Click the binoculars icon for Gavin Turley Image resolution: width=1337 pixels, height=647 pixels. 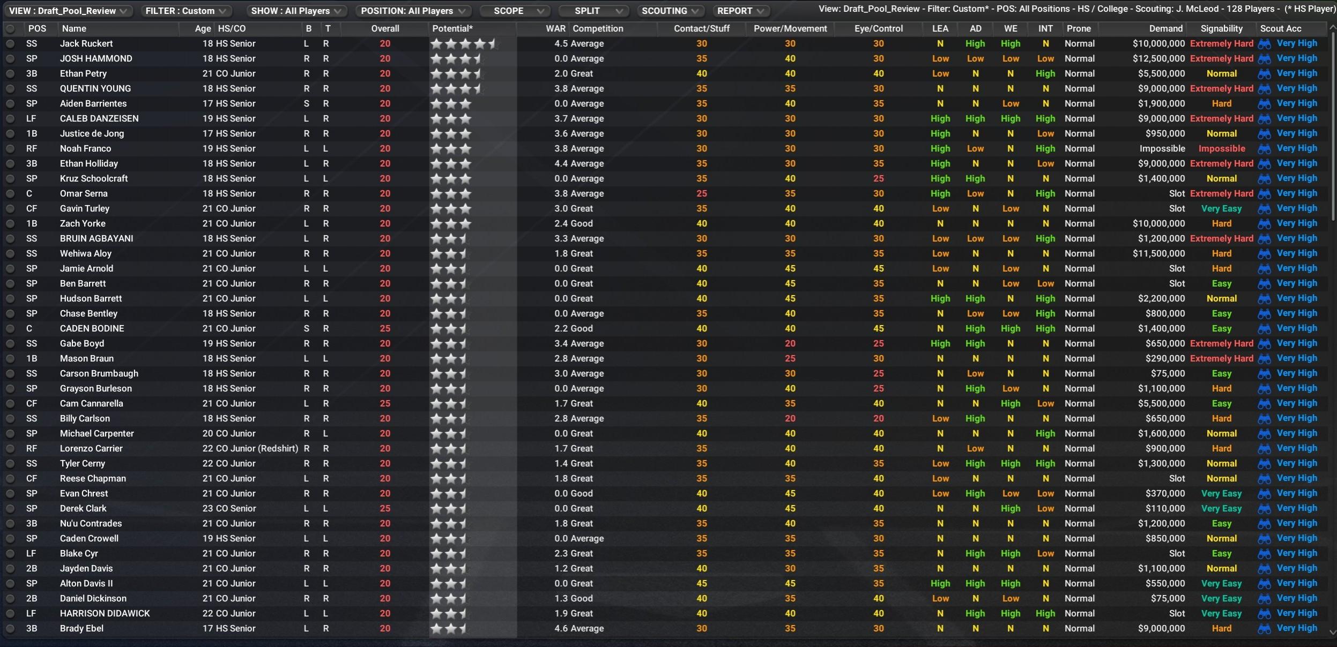1265,208
